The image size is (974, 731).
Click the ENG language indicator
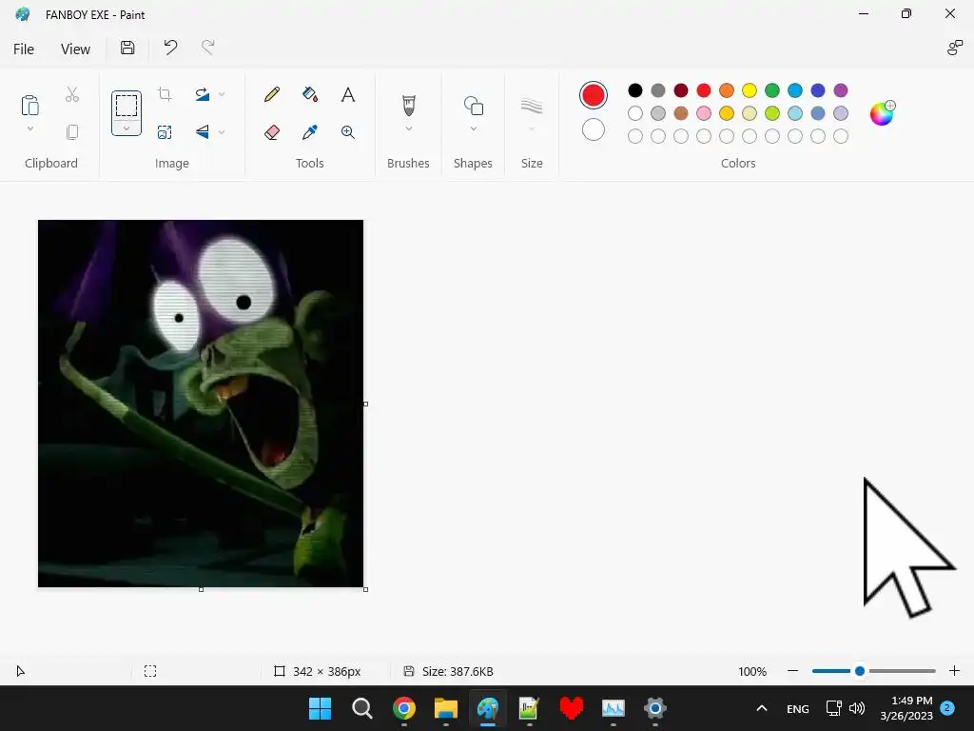(798, 708)
